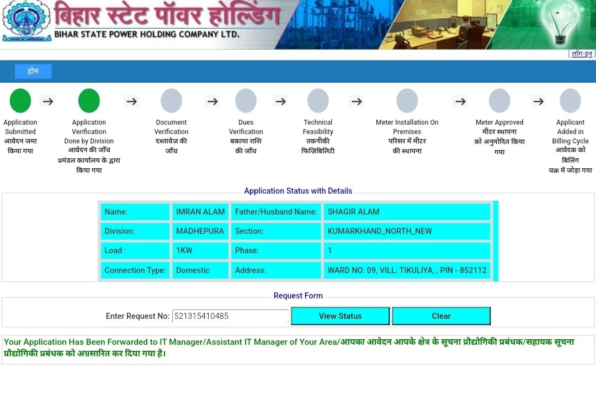The image size is (596, 400).
Task: Click the 'Connection Type:' label cell
Action: coord(135,270)
